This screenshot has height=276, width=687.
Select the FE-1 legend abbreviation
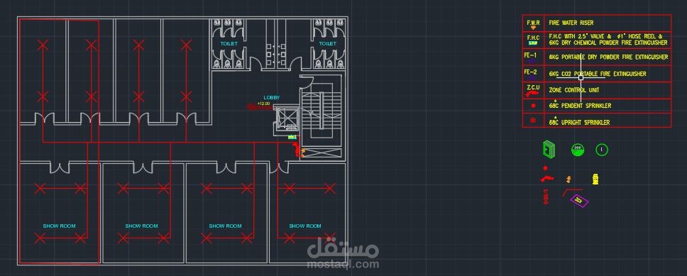click(530, 55)
